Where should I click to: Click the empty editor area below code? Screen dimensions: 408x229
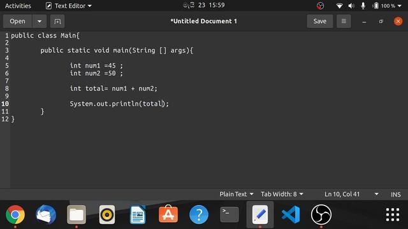tap(208, 156)
